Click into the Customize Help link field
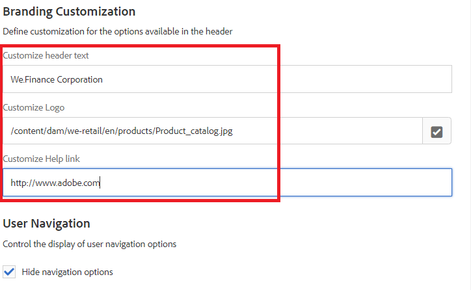This screenshot has height=290, width=471. coord(293,183)
